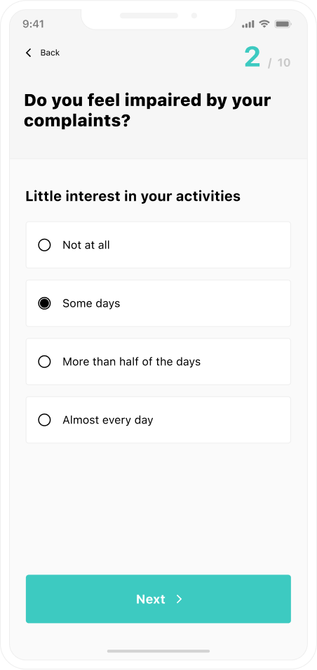Click the teal step number 2

tap(252, 57)
